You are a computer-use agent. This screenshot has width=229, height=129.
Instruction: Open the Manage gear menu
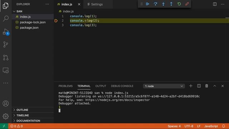click(6, 116)
